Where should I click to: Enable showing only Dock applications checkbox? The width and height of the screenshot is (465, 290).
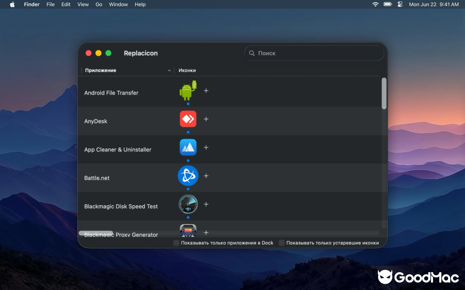point(176,243)
